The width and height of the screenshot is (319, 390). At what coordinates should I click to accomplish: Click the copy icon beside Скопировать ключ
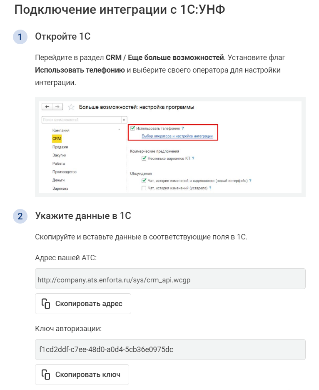[x=46, y=375]
